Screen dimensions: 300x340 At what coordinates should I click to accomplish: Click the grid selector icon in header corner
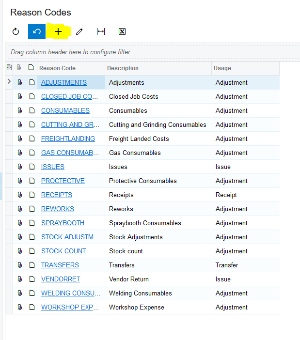pyautogui.click(x=9, y=68)
